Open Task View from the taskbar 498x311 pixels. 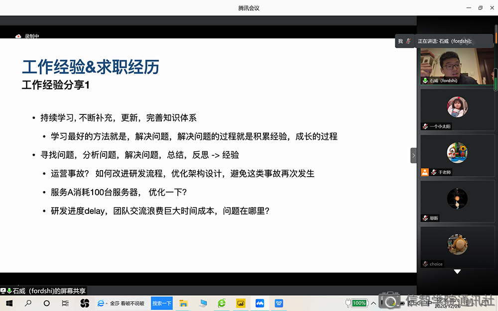click(x=65, y=303)
